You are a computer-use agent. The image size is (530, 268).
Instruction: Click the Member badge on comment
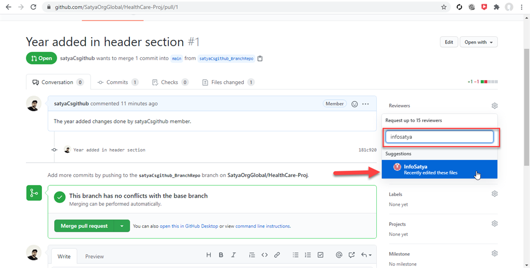tap(335, 104)
